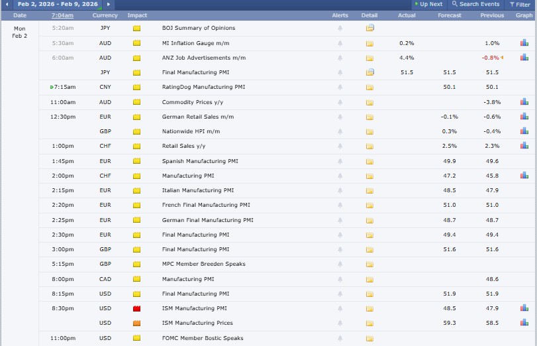Click the Feb 2 - Feb 9 date range

tap(58, 4)
